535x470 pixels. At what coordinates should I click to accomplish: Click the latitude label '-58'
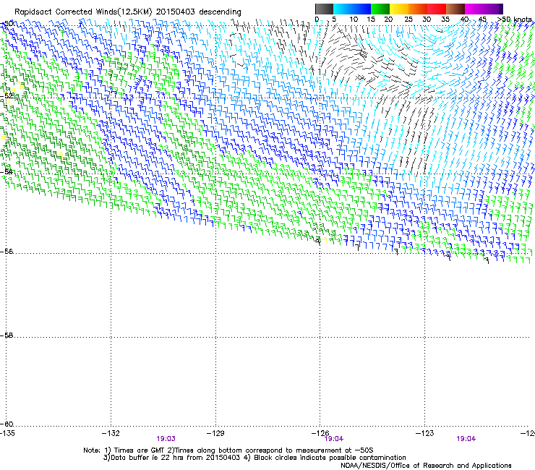click(x=7, y=336)
